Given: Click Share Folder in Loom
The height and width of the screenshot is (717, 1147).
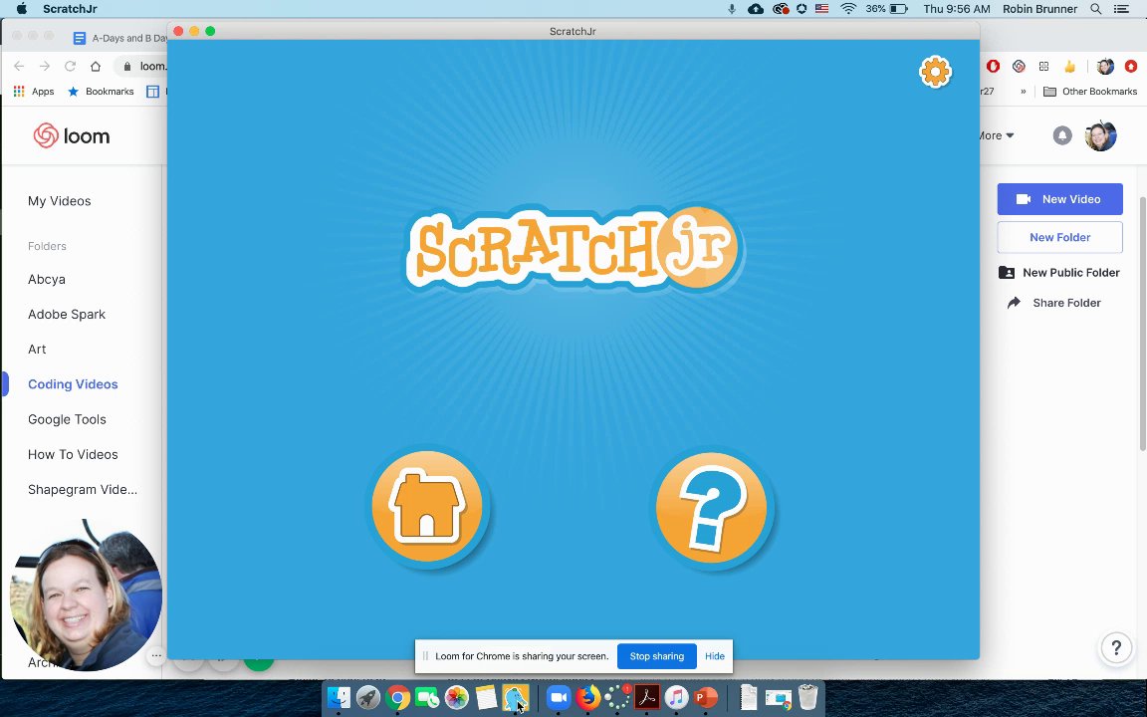Looking at the screenshot, I should [1054, 303].
